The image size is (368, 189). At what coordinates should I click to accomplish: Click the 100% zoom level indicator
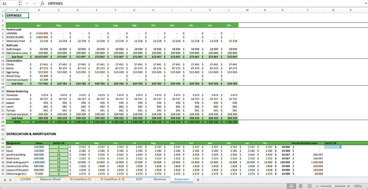(358, 186)
